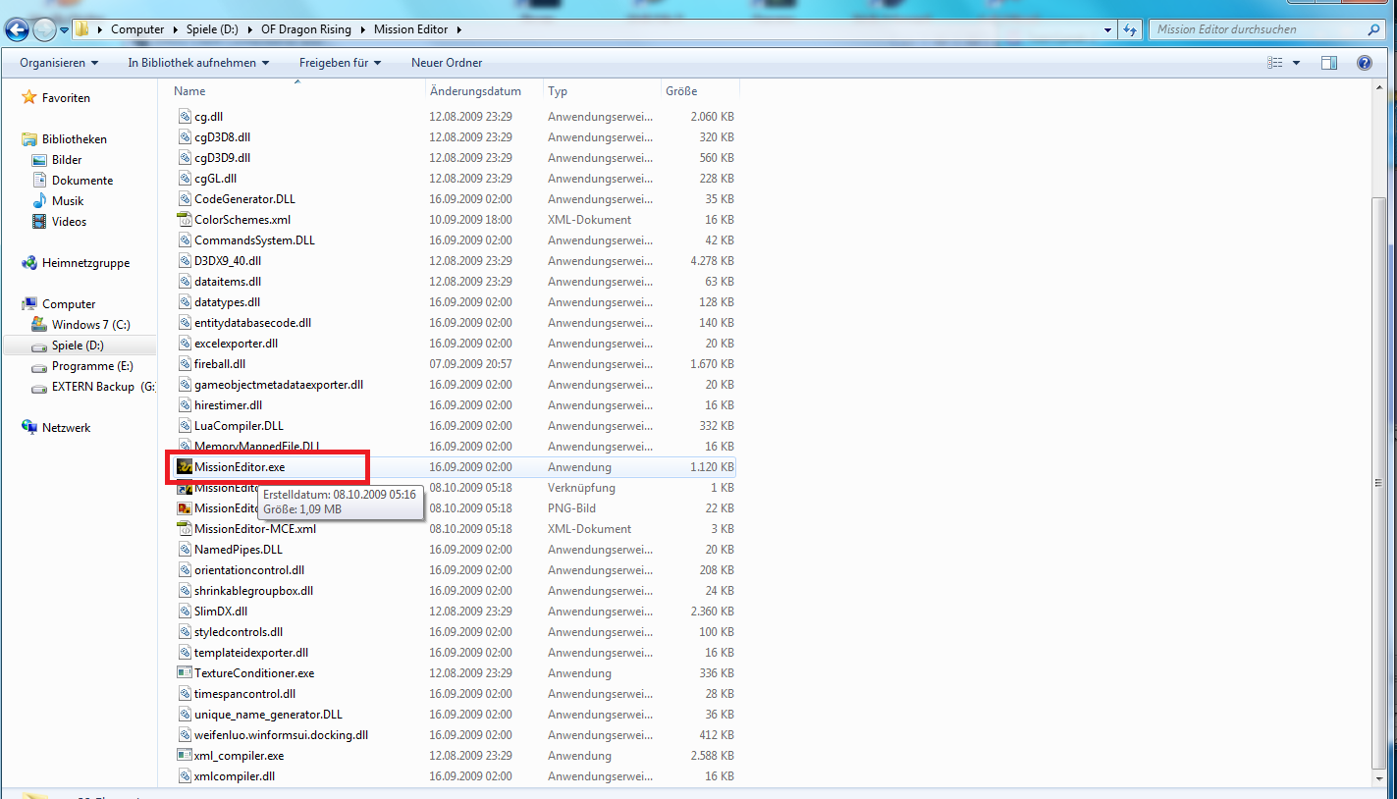Screen dimensions: 1397x799
Task: Select the cgGL.dll file icon
Action: (185, 179)
